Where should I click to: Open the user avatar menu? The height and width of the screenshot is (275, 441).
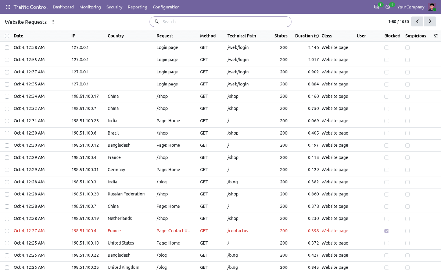(432, 7)
